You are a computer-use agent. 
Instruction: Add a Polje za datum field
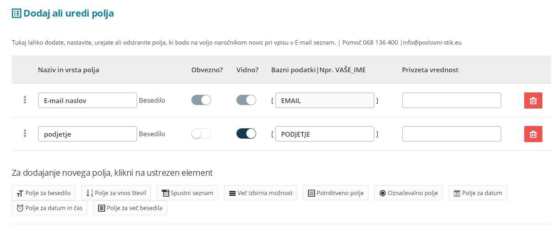478,193
